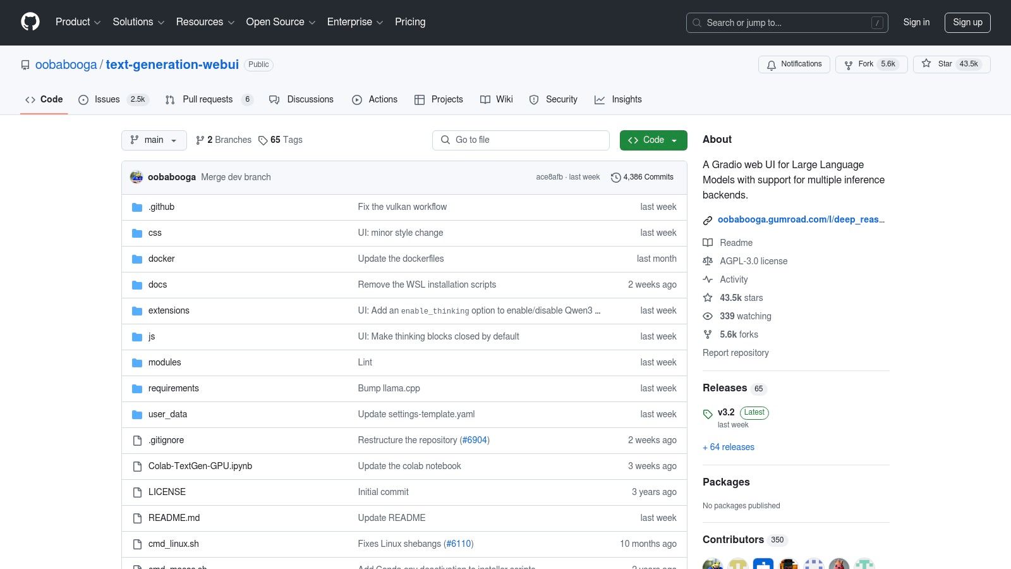
Task: Open the main branch selector dropdown
Action: (x=154, y=140)
